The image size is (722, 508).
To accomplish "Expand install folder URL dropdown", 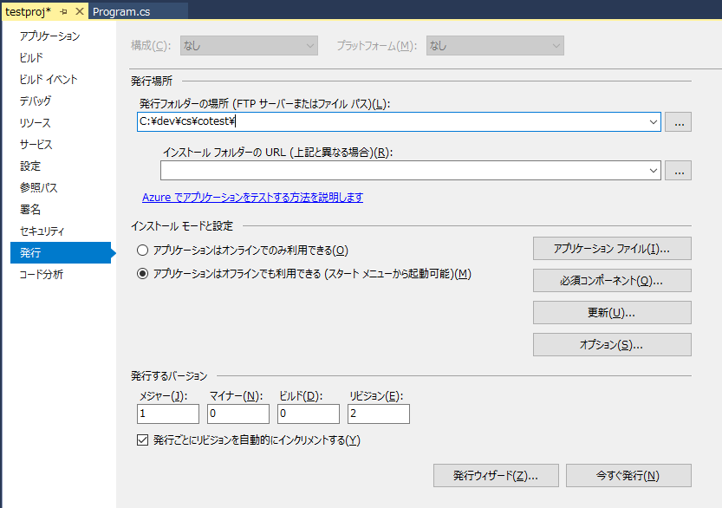I will coord(653,171).
